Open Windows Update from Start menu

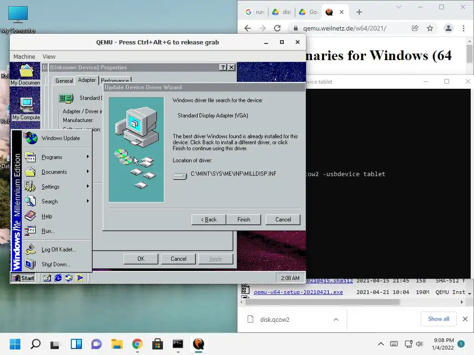tap(57, 138)
